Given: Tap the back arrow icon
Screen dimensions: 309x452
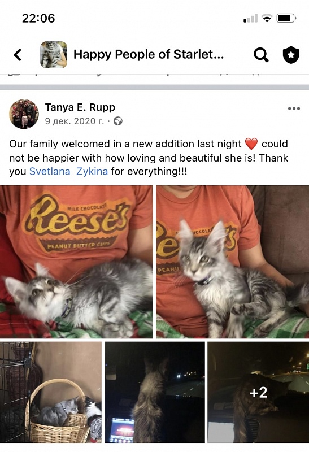Looking at the screenshot, I should (18, 55).
